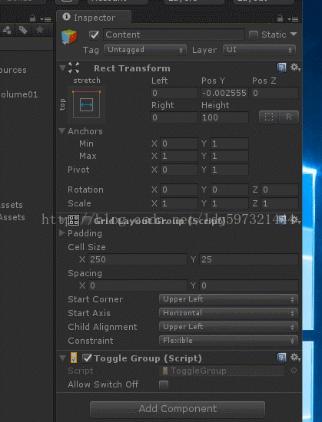Open the Tag dropdown showing Untagged
The height and width of the screenshot is (422, 322).
click(145, 50)
